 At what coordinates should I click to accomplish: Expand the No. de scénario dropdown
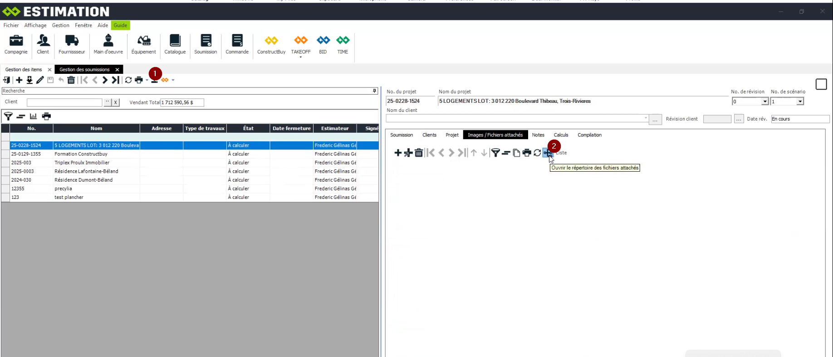click(x=800, y=101)
